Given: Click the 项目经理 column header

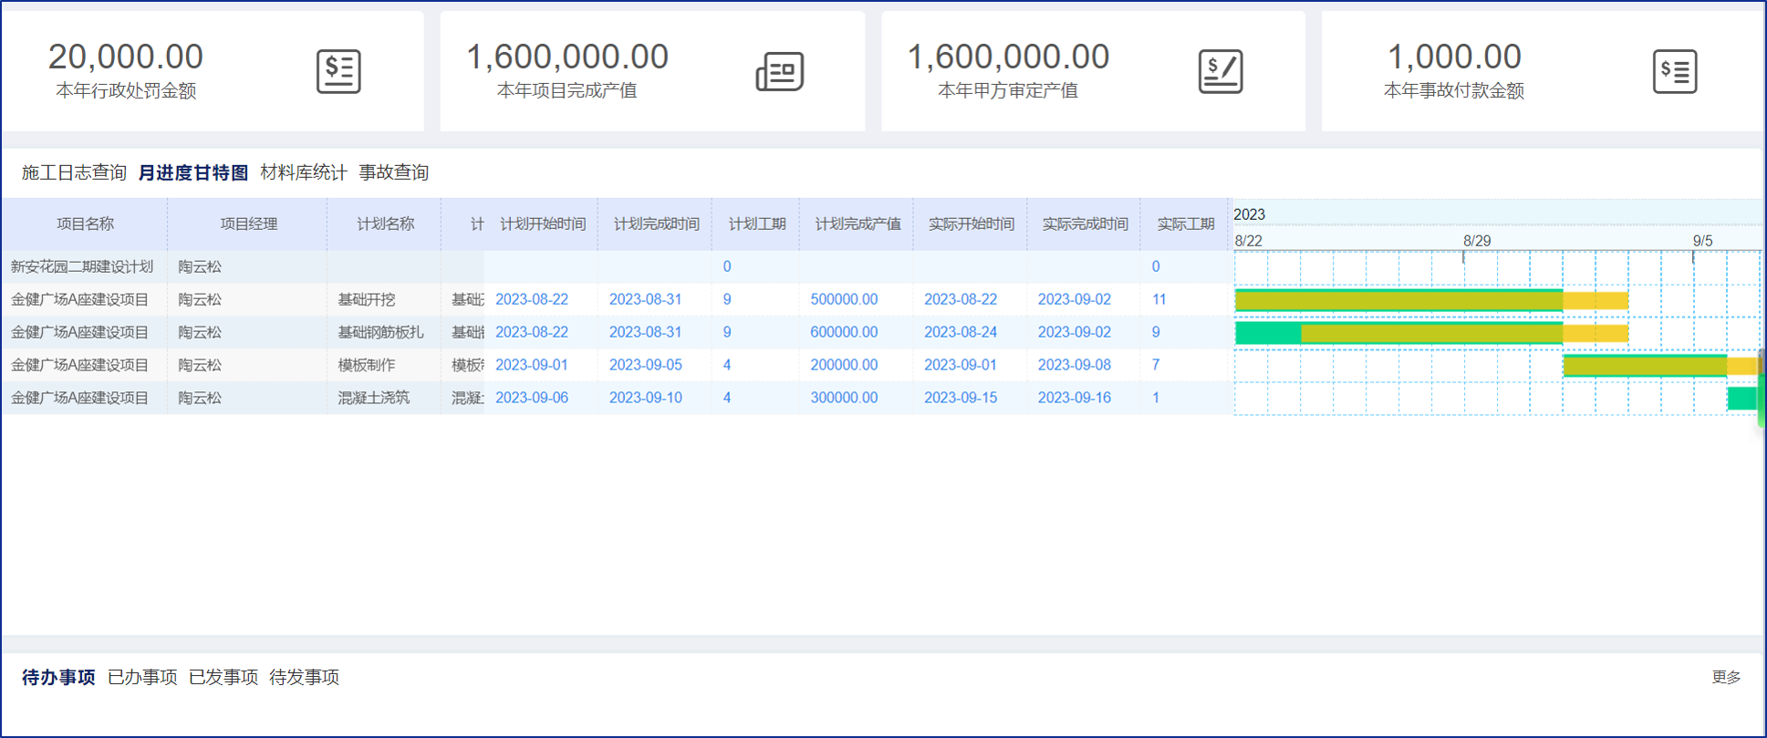Looking at the screenshot, I should (248, 223).
